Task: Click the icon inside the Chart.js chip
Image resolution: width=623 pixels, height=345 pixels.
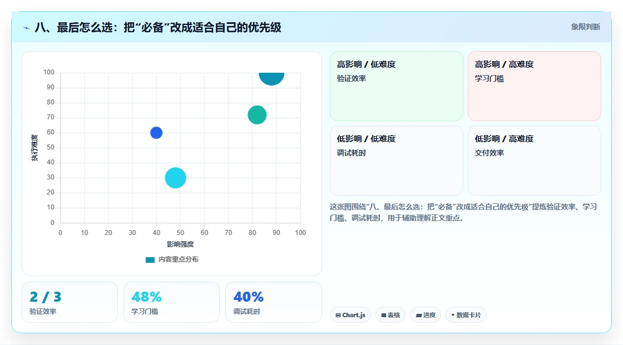Action: [x=338, y=315]
